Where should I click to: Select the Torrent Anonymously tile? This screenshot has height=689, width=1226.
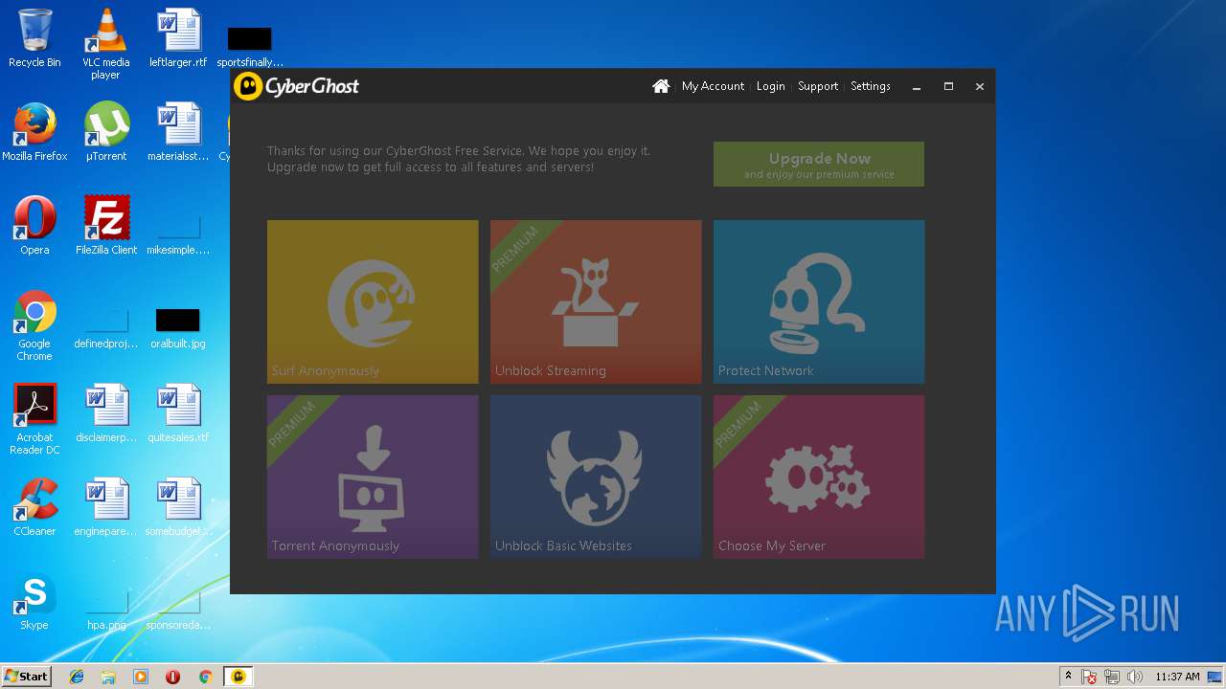(373, 477)
